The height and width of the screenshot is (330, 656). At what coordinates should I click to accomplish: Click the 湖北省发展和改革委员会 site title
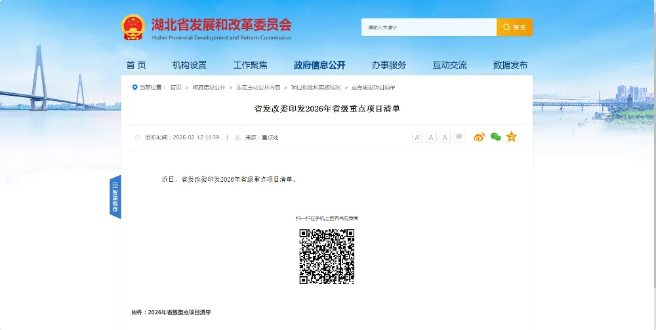click(x=221, y=25)
